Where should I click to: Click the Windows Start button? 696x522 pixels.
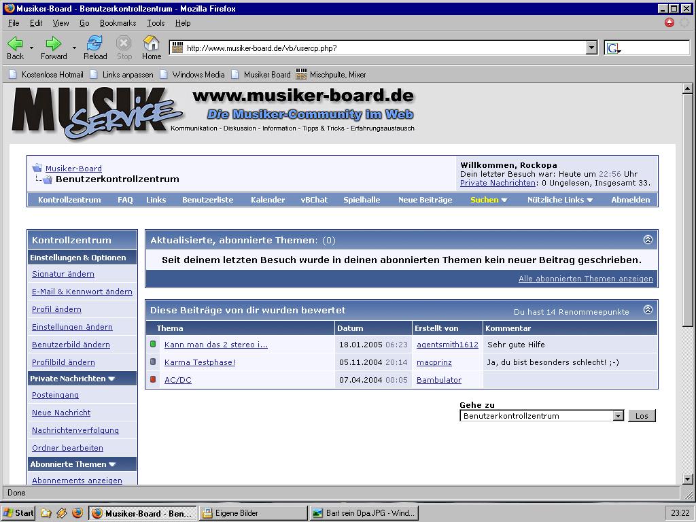[x=18, y=513]
